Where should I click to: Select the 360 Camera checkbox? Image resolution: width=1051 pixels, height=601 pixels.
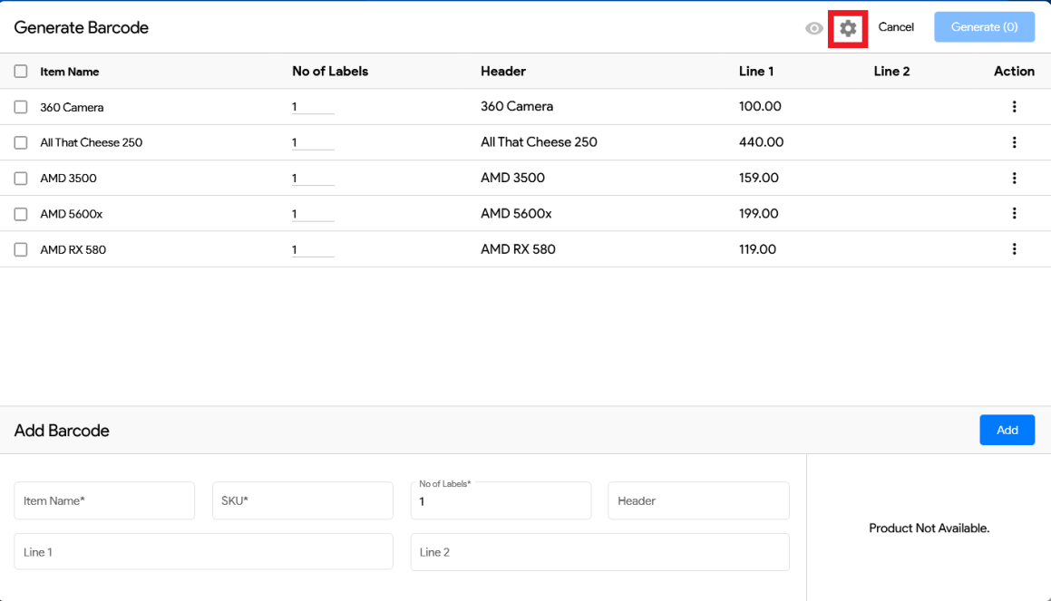[x=21, y=107]
